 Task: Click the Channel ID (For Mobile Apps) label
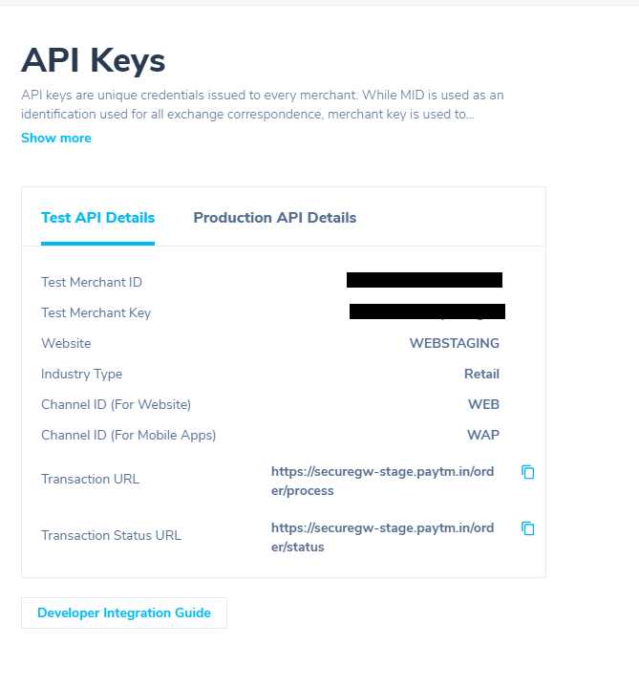pos(129,435)
